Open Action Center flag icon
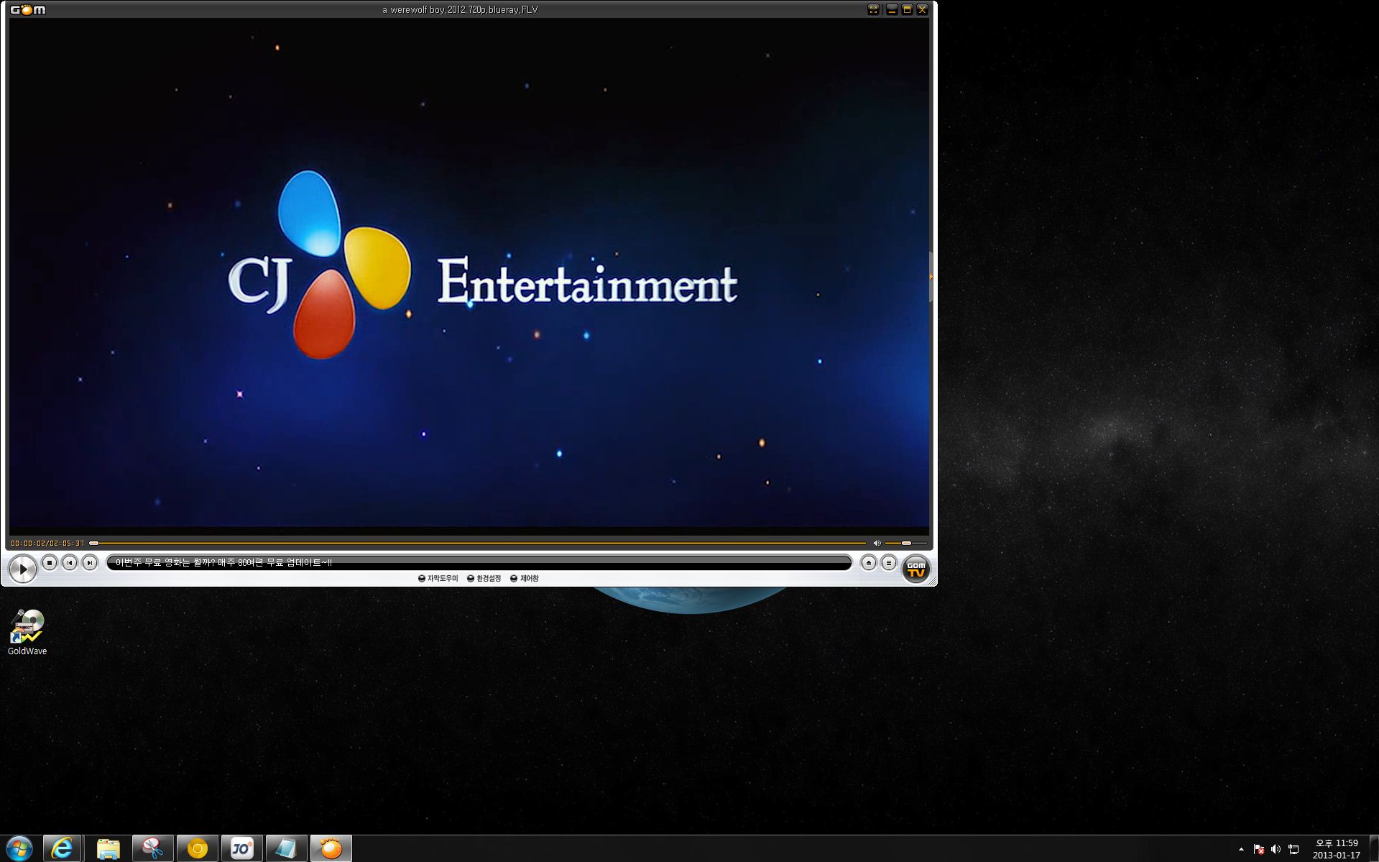This screenshot has height=862, width=1379. pos(1259,849)
